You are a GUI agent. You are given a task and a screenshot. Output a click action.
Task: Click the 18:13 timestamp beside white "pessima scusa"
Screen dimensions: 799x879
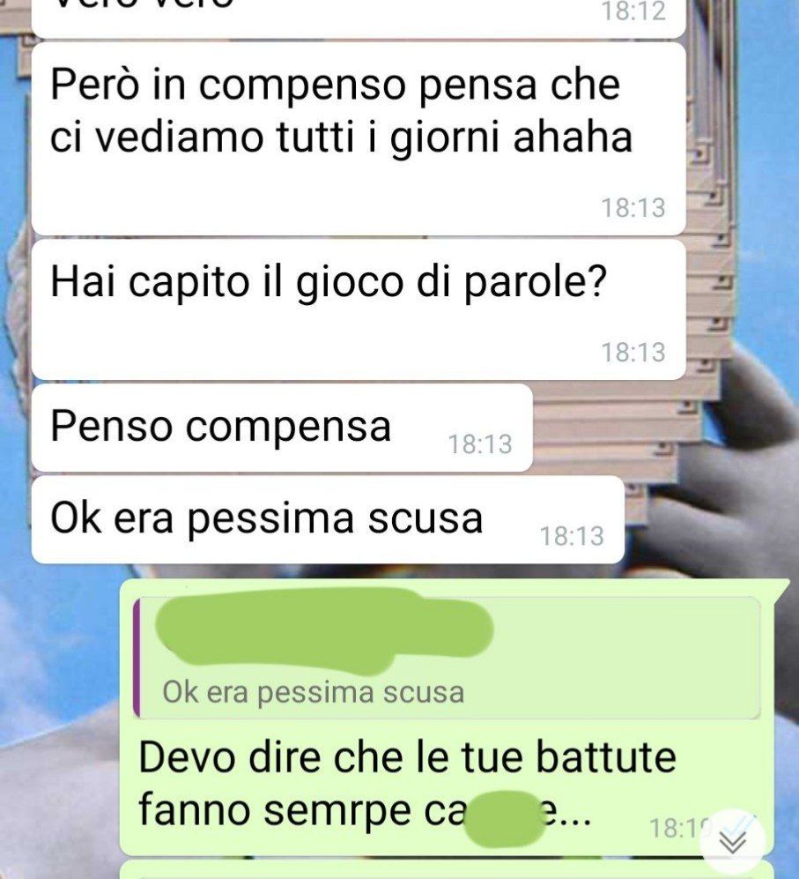pos(572,536)
